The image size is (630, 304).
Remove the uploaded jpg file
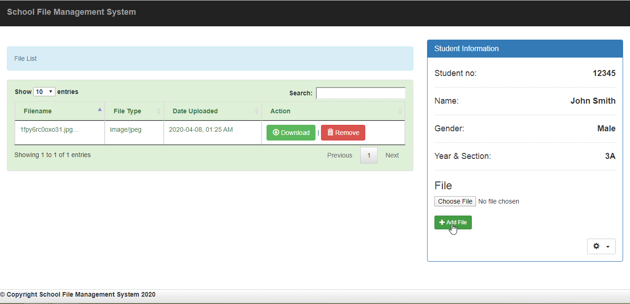(x=343, y=132)
